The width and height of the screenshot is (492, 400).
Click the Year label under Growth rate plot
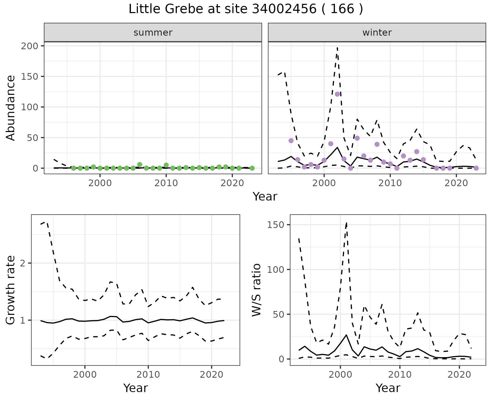point(135,388)
